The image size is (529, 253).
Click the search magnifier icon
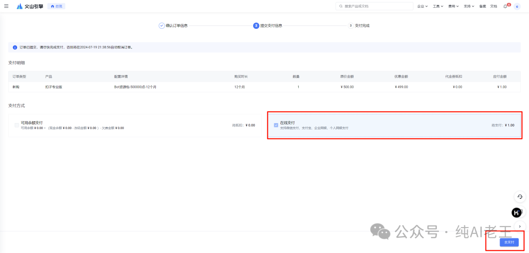(341, 6)
